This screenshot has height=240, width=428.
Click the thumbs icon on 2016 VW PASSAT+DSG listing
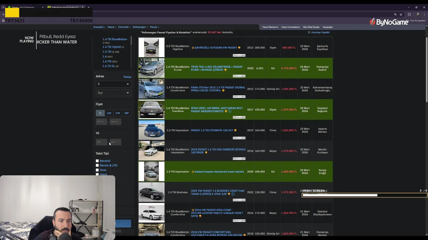[x=200, y=216]
